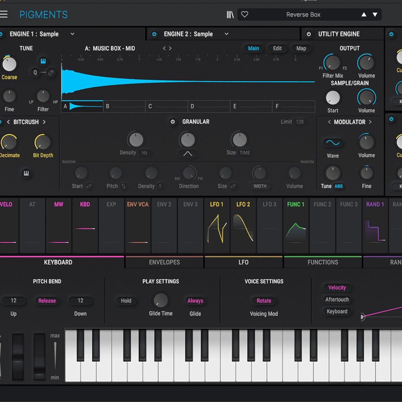The width and height of the screenshot is (402, 402).
Task: Enable the Utility Engine power button
Action: pyautogui.click(x=309, y=34)
